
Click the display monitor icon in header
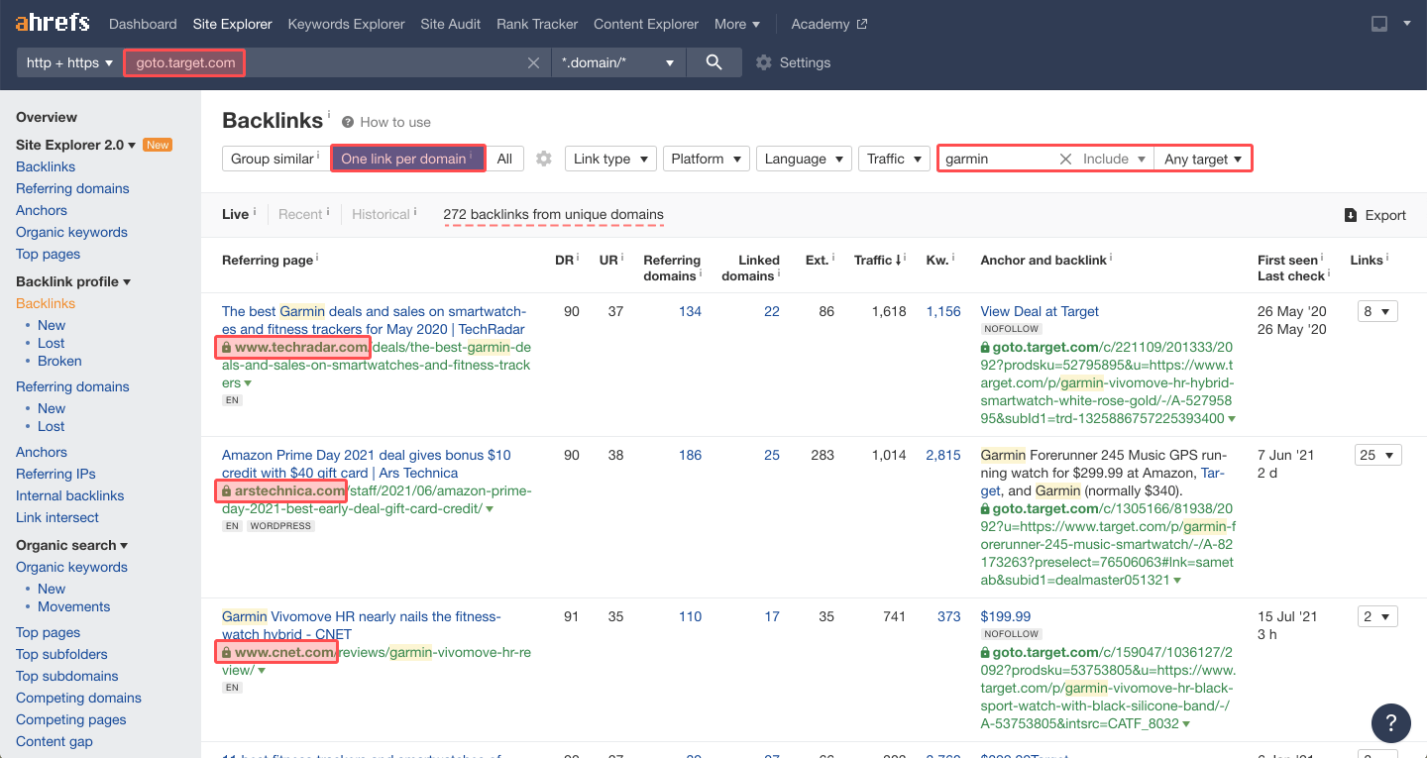(x=1378, y=24)
